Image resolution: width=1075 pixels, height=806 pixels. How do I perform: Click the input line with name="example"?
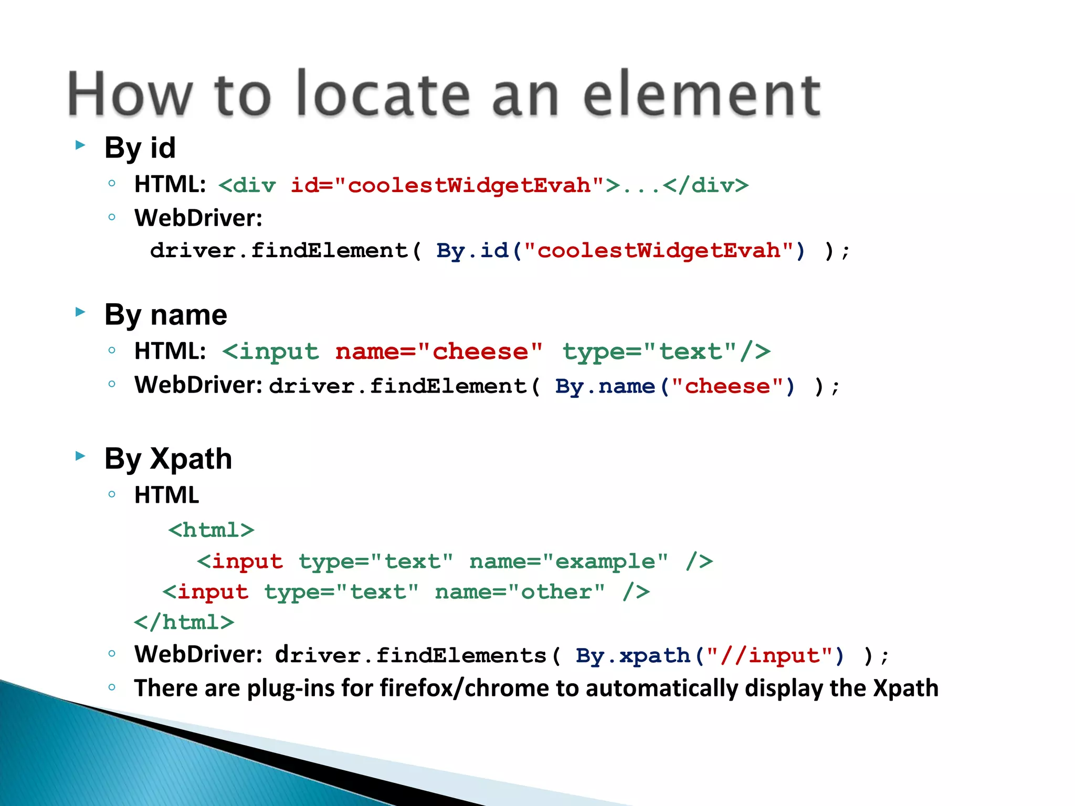point(455,561)
